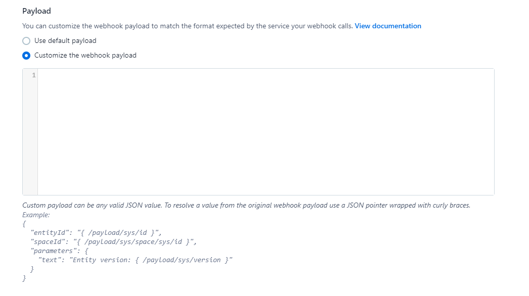Click the webhook payload description sentence
This screenshot has width=529, height=296.
click(187, 26)
